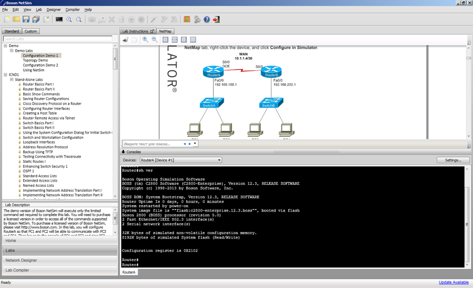The width and height of the screenshot is (473, 288).
Task: Click the grayed play icon in toolbar
Action: point(131,19)
